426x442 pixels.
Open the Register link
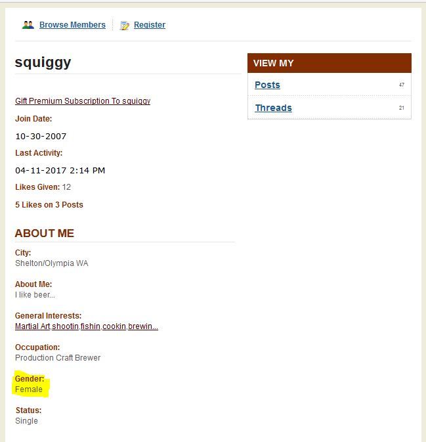tap(150, 25)
